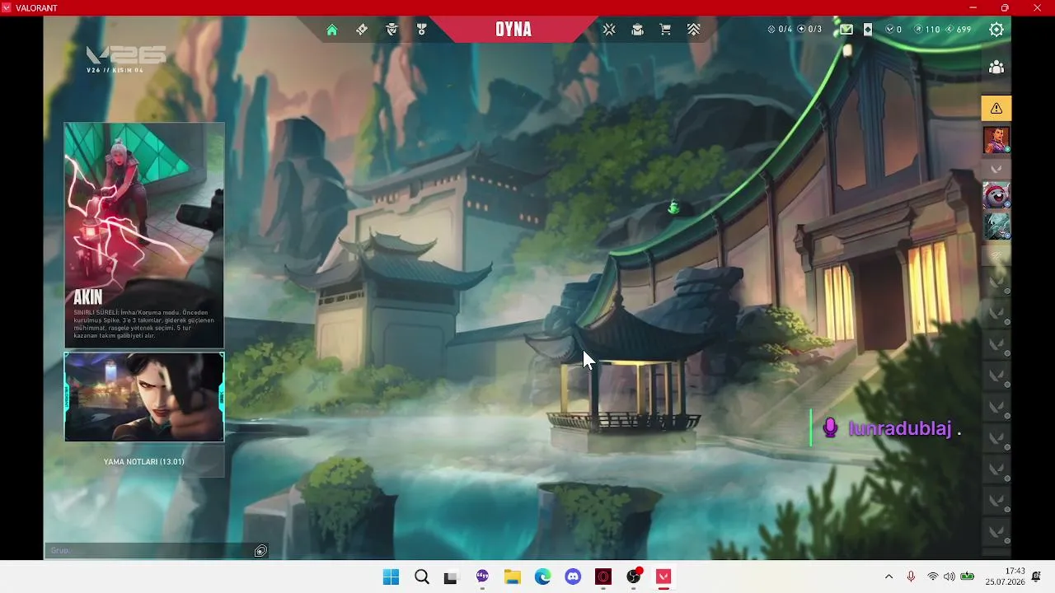Open File Explorer from taskbar
This screenshot has height=593, width=1055.
[513, 577]
